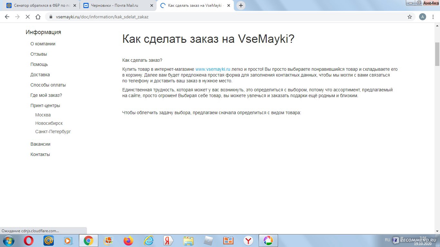Open the Windows Start button
Screen dimensions: 440x247
click(8, 241)
